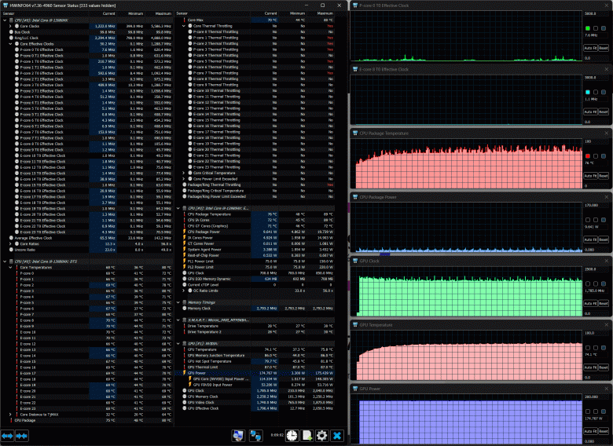Click the network connection icon in bottom toolbar
Image resolution: width=613 pixels, height=446 pixels.
(x=255, y=435)
